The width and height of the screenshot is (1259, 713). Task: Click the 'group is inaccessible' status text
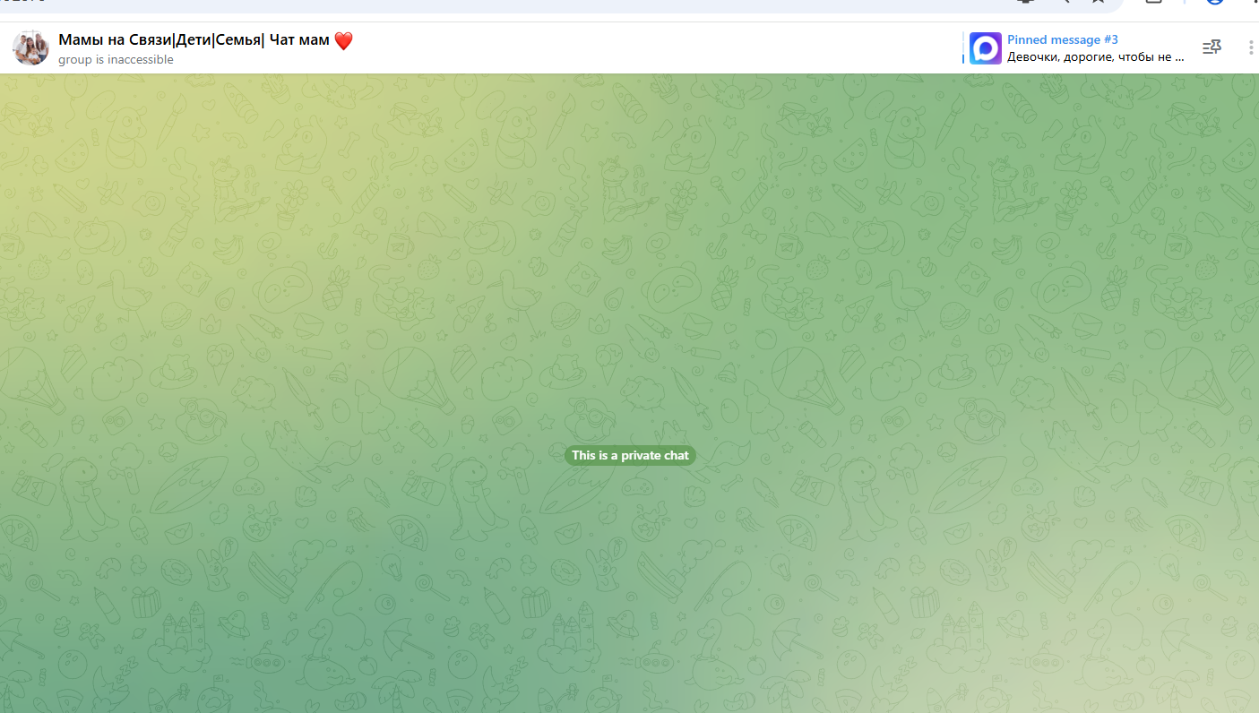116,59
